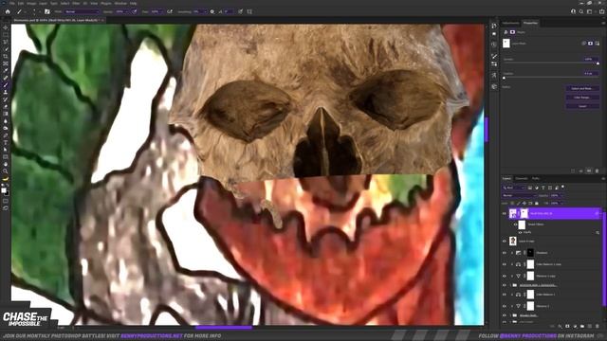Open the layer blend mode dropdown
Screen dimensions: 607x341
coord(520,196)
